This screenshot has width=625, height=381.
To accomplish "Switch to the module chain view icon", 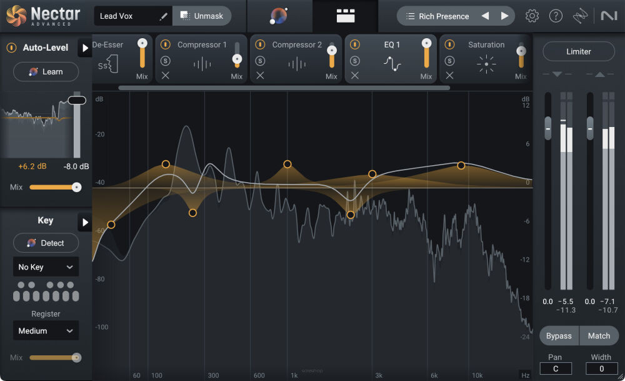I will [345, 16].
